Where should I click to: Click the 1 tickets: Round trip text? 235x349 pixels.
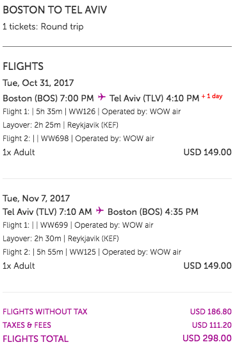tap(43, 27)
